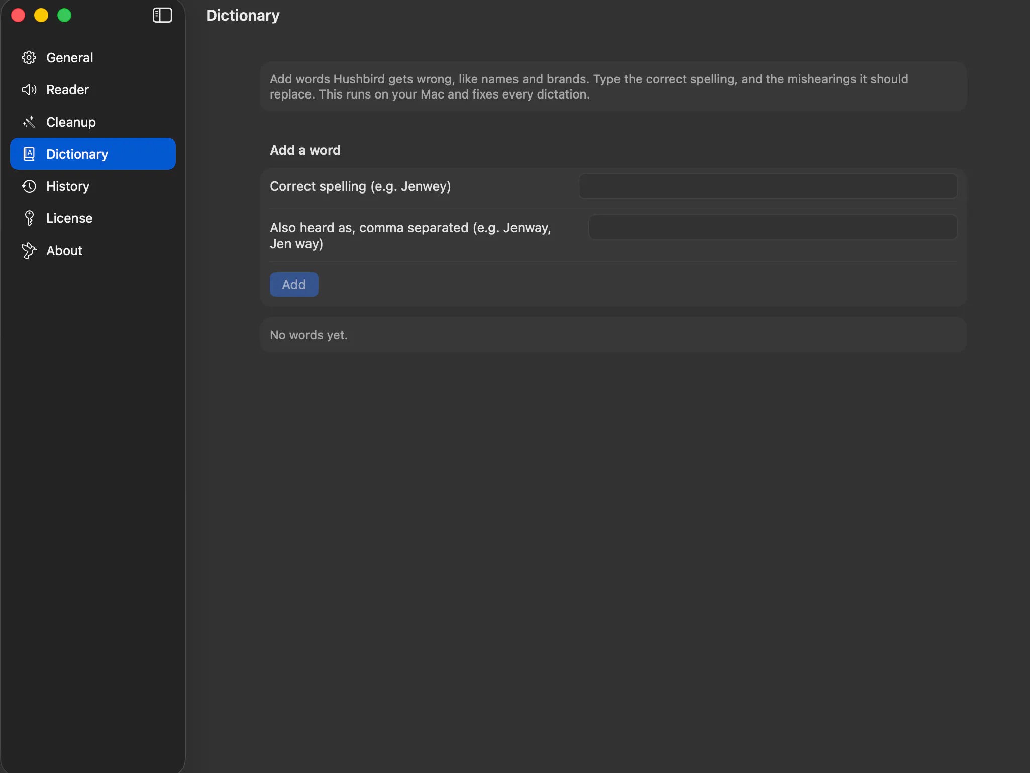
Task: Click the "No words yet." text
Action: pos(308,335)
